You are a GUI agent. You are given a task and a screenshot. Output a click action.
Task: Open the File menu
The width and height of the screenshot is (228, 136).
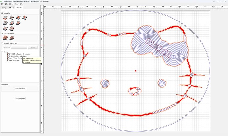click(x=2, y=4)
